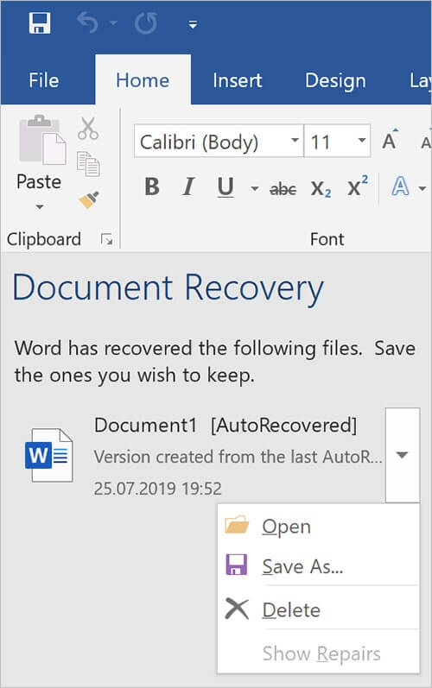The height and width of the screenshot is (688, 432).
Task: Open the font name dropdown arrow
Action: point(295,141)
